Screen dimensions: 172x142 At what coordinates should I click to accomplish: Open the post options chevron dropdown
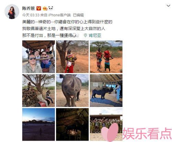tap(168, 6)
